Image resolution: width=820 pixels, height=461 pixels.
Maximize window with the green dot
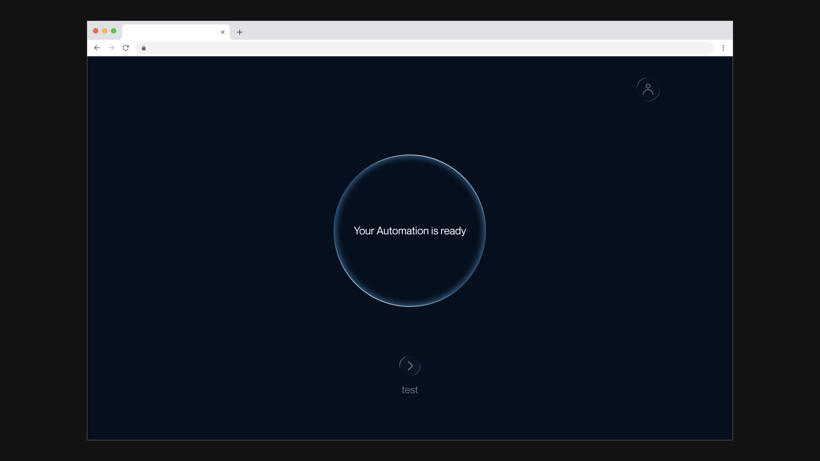(114, 31)
